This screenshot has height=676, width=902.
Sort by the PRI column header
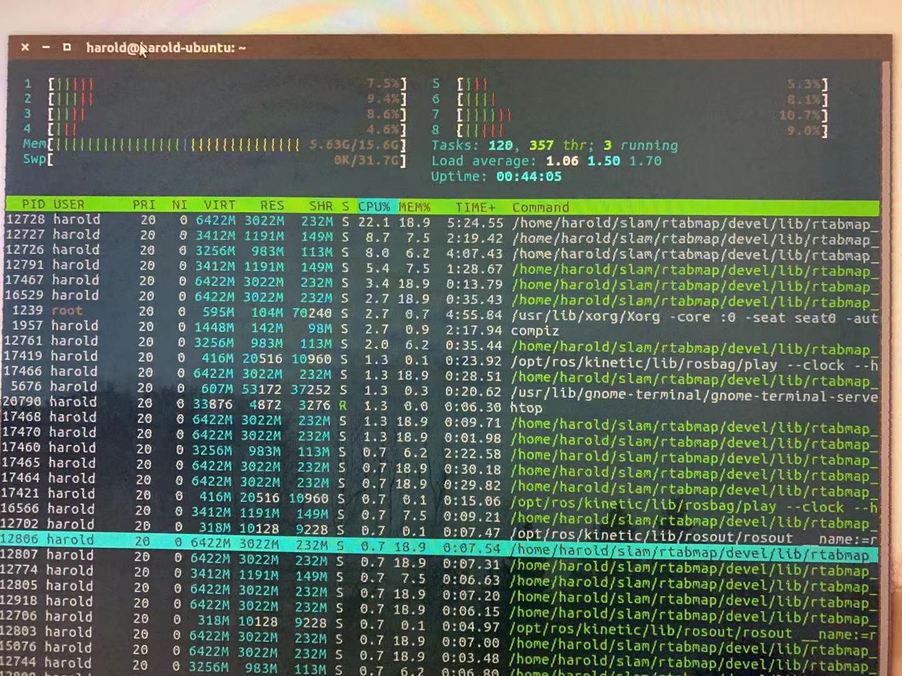click(x=143, y=205)
